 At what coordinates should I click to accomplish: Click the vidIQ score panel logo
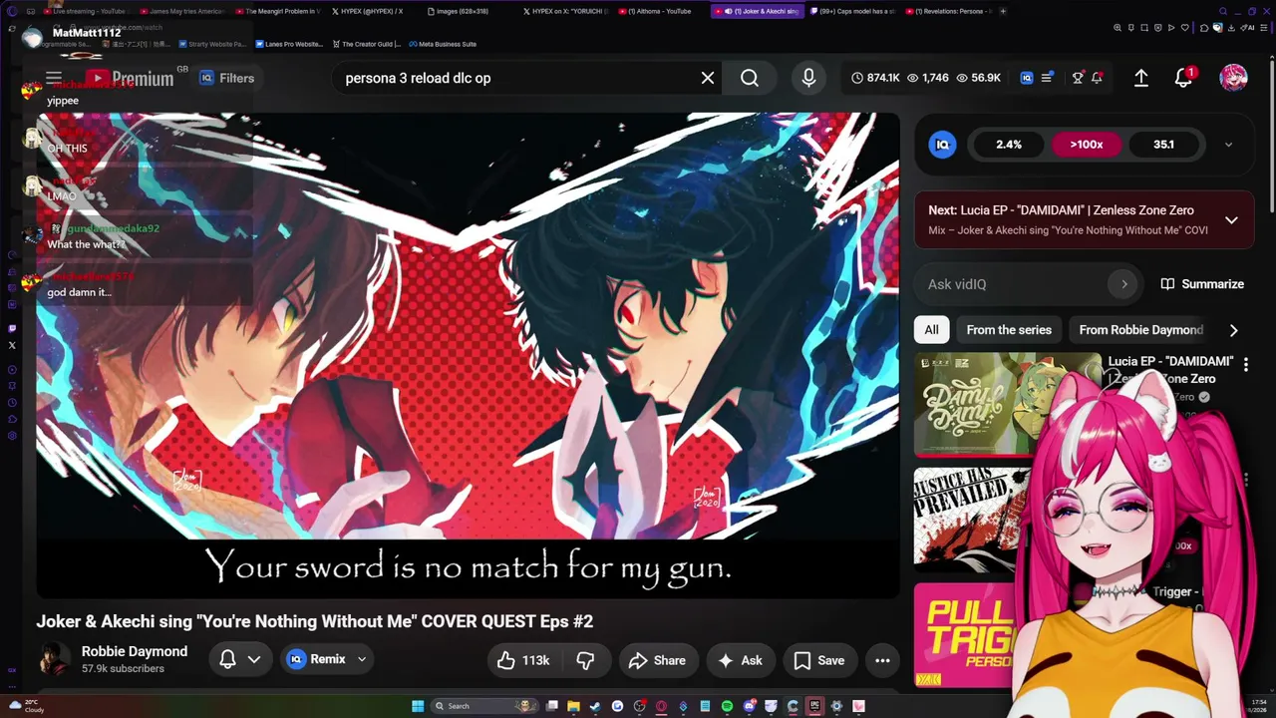pos(942,145)
